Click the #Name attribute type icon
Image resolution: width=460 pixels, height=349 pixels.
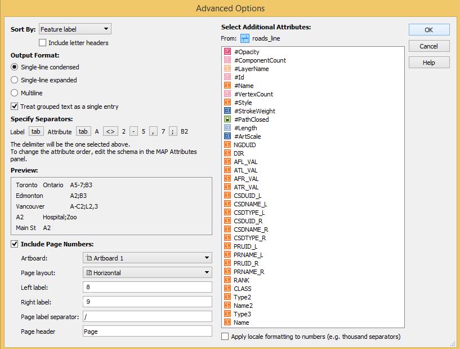(227, 86)
